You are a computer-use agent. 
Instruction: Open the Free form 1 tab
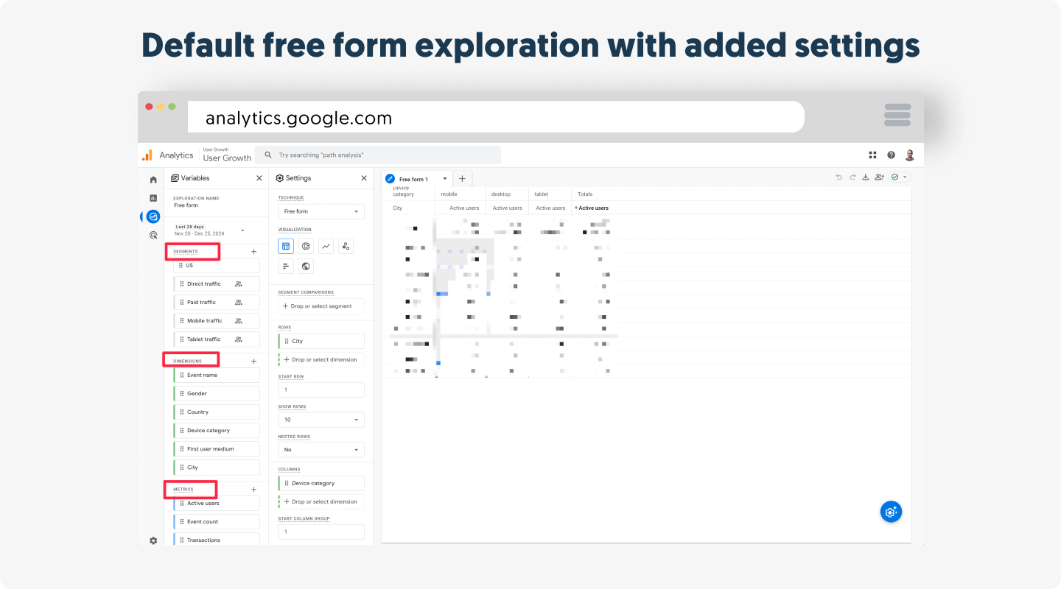click(x=413, y=179)
